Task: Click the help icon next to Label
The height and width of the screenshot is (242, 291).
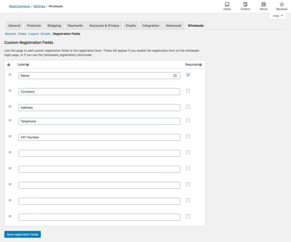Action: coord(27,64)
